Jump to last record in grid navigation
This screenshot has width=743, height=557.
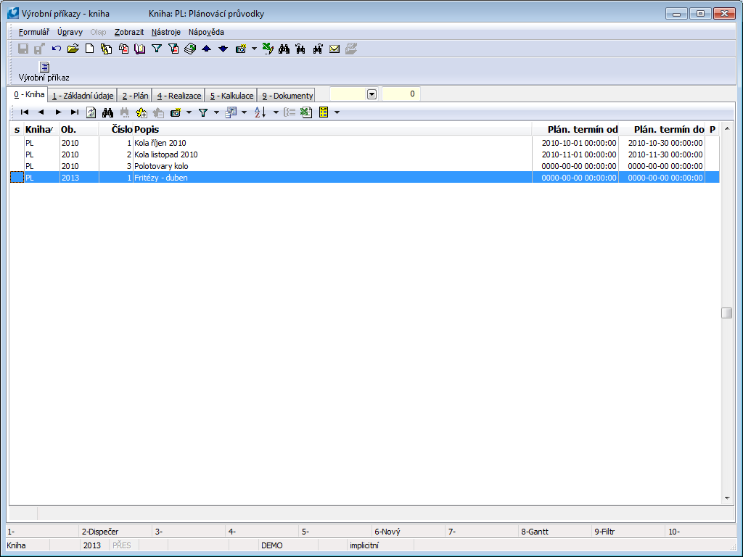pyautogui.click(x=75, y=112)
